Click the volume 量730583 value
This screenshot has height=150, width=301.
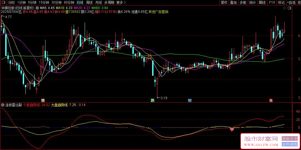click(73, 12)
